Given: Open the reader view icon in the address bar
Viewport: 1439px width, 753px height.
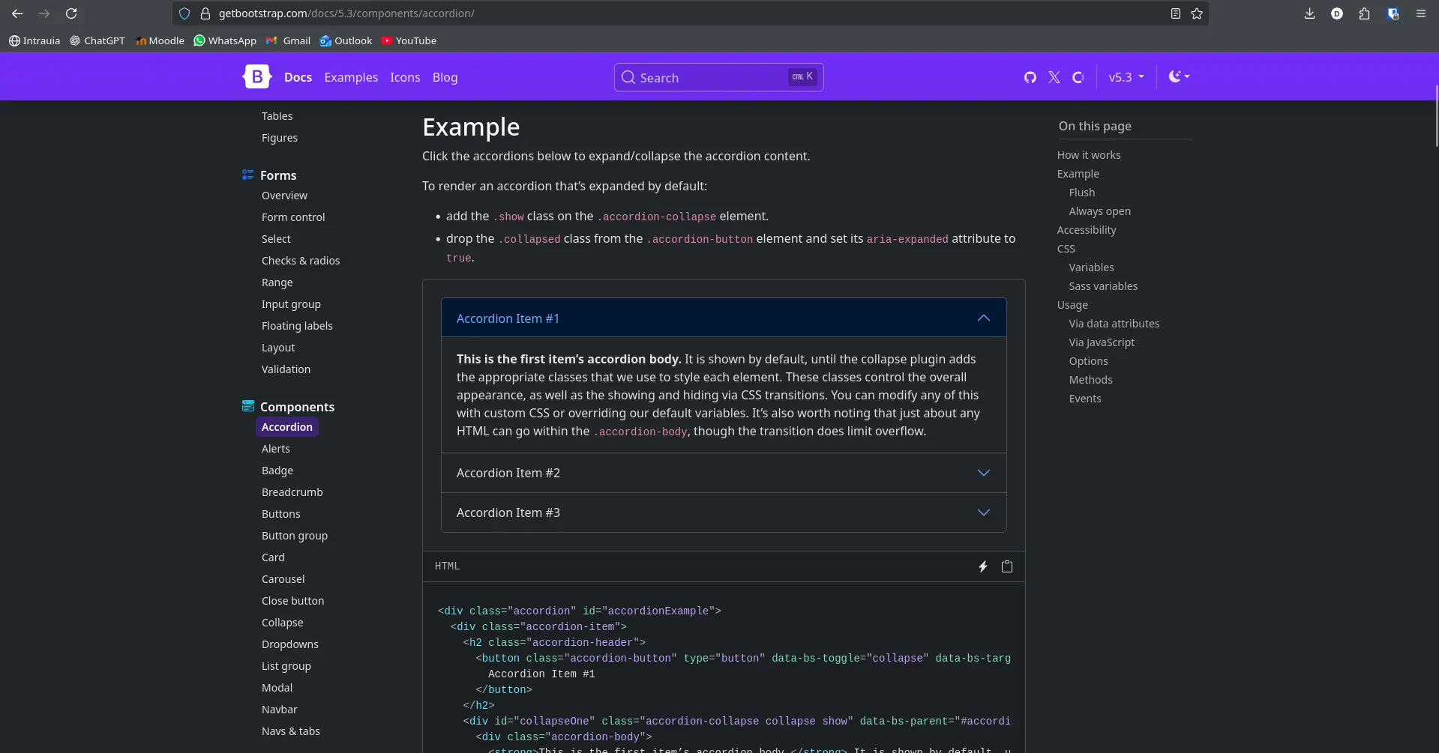Looking at the screenshot, I should click(1175, 13).
